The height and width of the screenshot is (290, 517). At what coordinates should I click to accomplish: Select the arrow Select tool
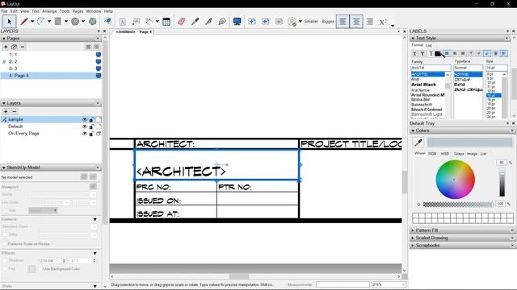9,22
